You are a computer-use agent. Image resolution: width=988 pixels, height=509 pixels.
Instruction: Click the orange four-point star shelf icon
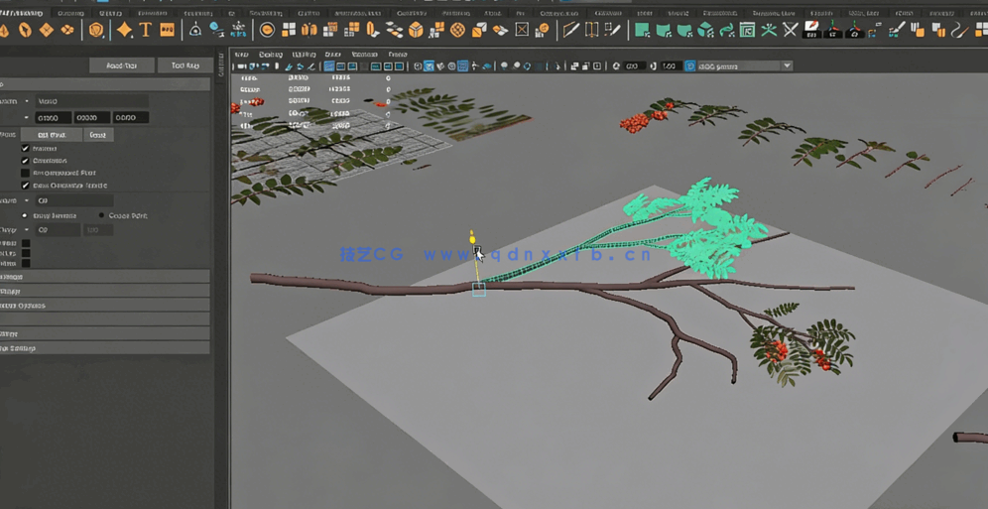coord(124,30)
